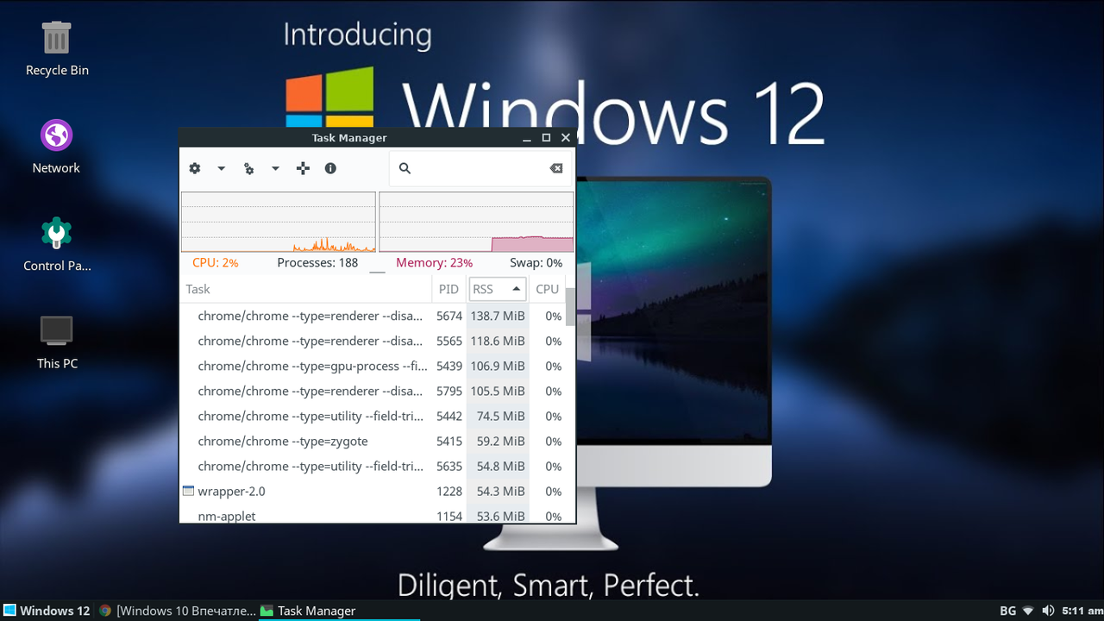The image size is (1104, 621).
Task: Click the volume speaker tray icon
Action: (1048, 611)
